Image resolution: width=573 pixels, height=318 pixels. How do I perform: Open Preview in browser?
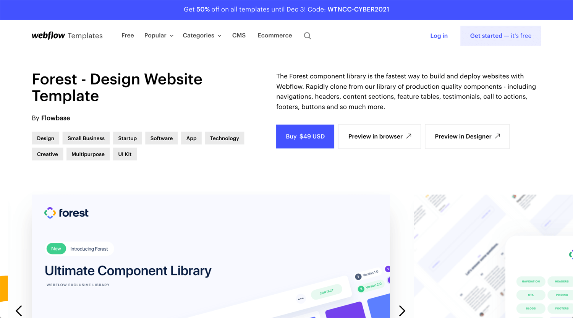click(380, 136)
